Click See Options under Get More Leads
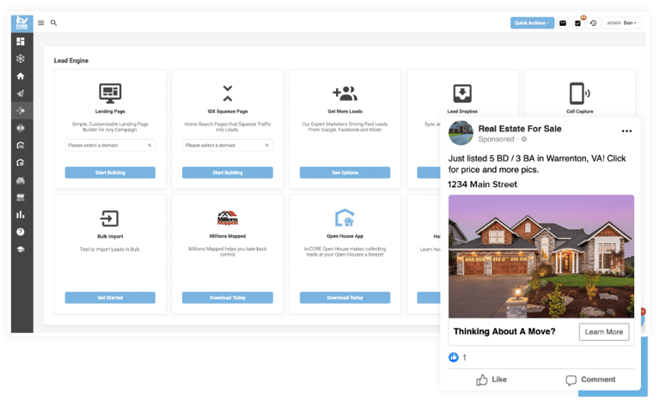The width and height of the screenshot is (660, 406). [345, 173]
